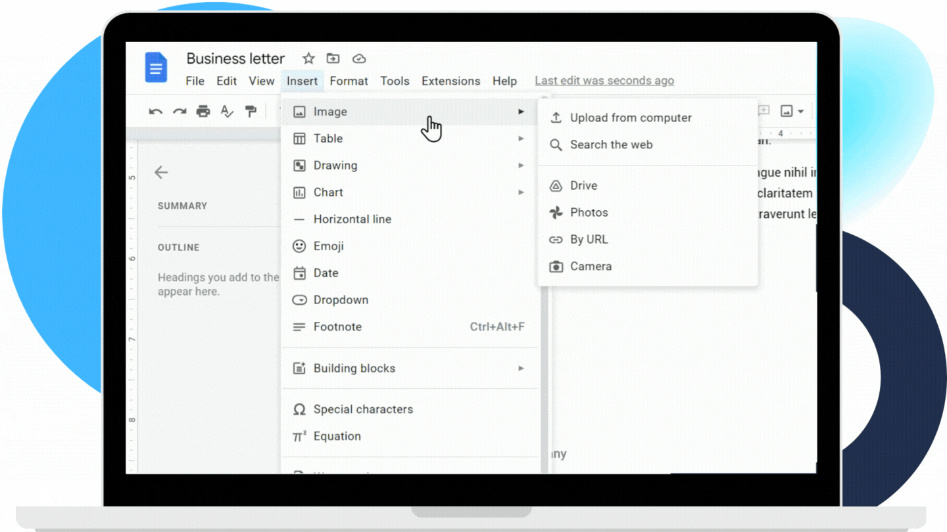Click the Move to folder icon

[333, 58]
